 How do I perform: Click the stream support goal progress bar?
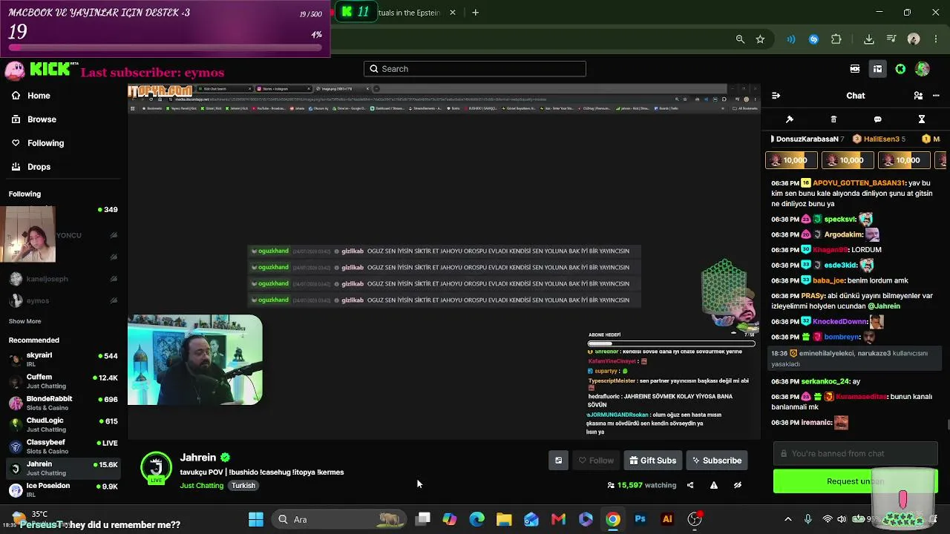pyautogui.click(x=165, y=47)
